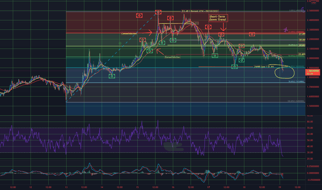
Task: Click the Consolidation label under the up-left red arrow
Action: (x=172, y=57)
